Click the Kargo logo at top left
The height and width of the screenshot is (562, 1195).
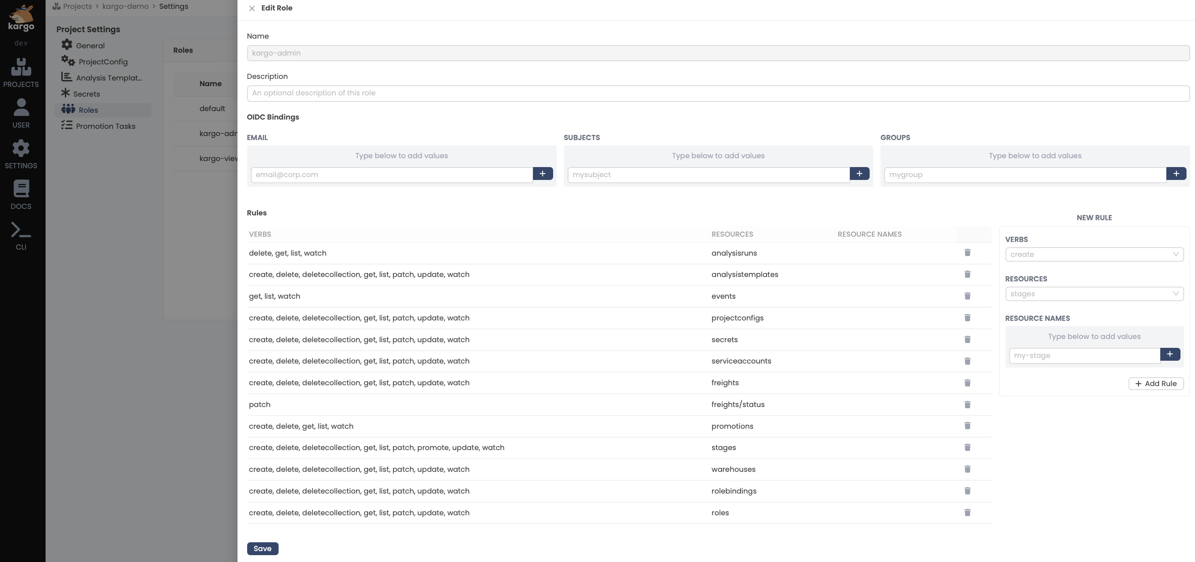pyautogui.click(x=21, y=19)
